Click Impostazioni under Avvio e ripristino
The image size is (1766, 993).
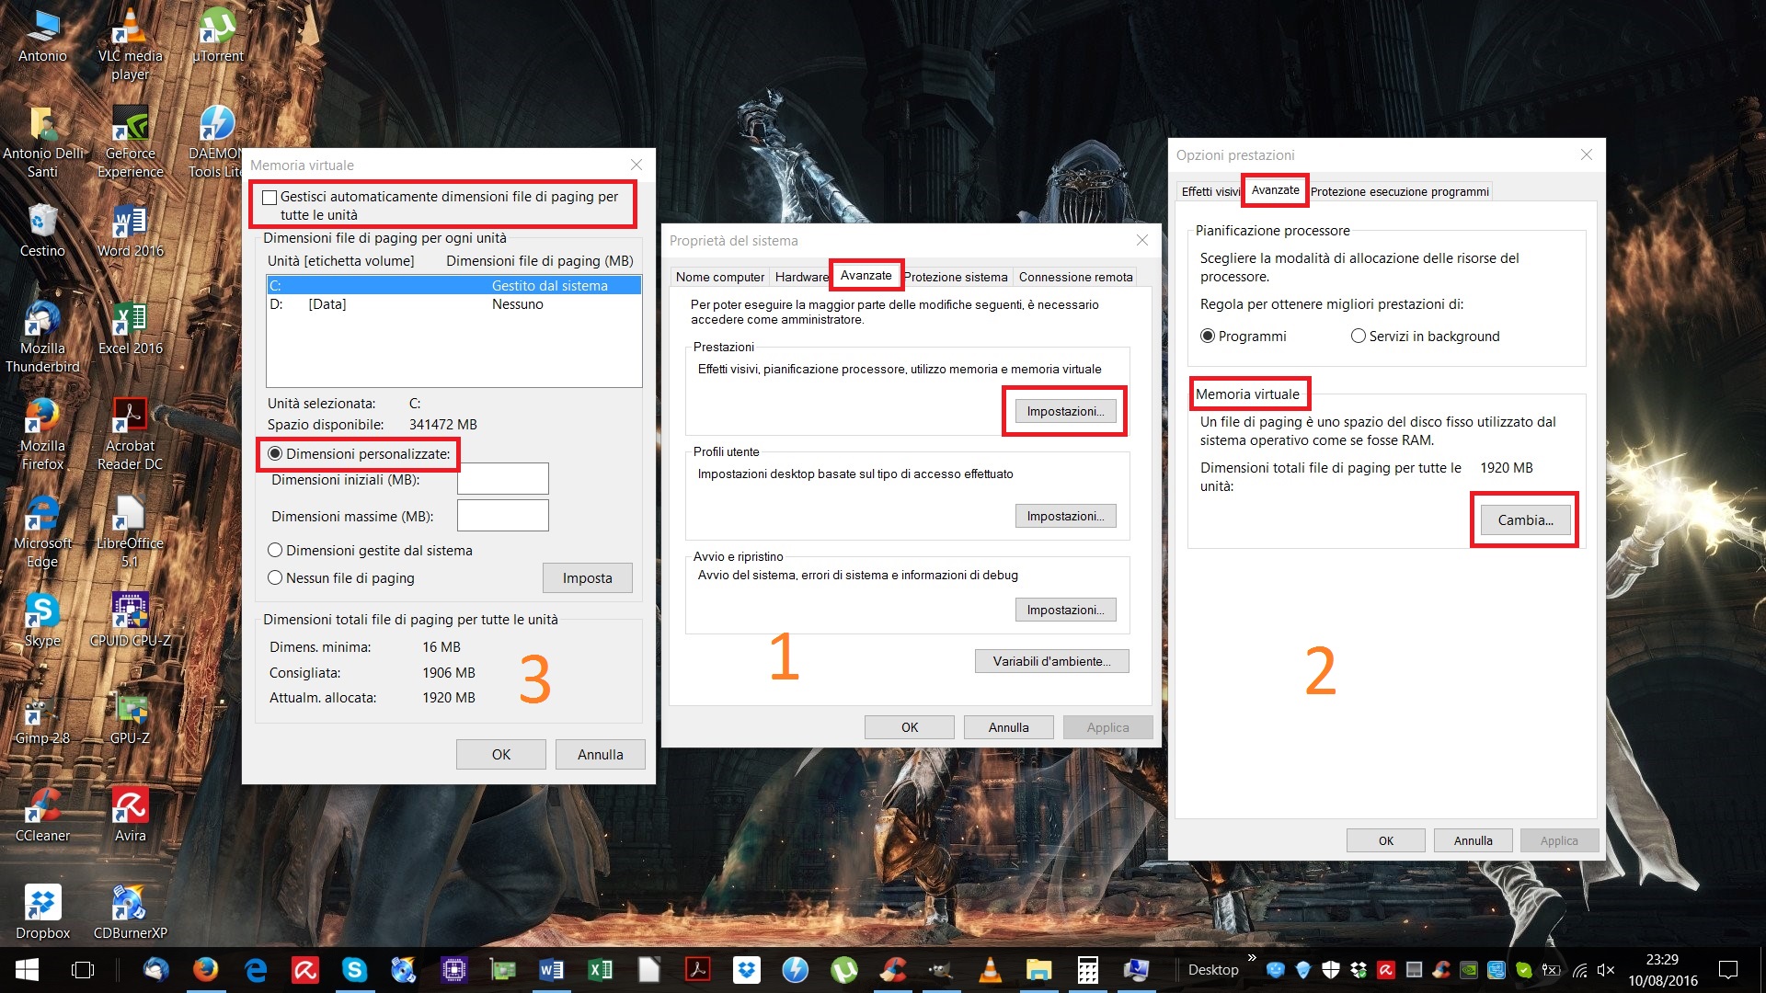click(1065, 610)
